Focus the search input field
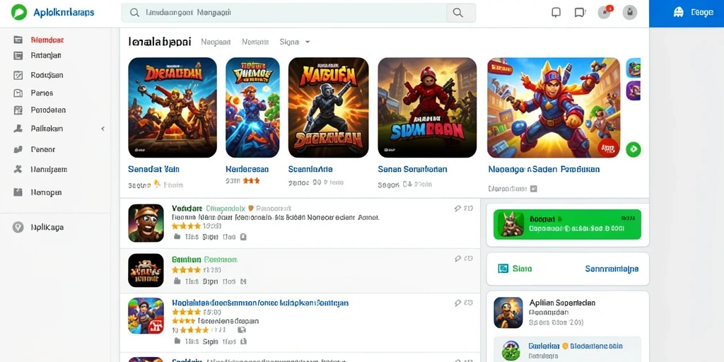The width and height of the screenshot is (724, 362). pyautogui.click(x=284, y=13)
